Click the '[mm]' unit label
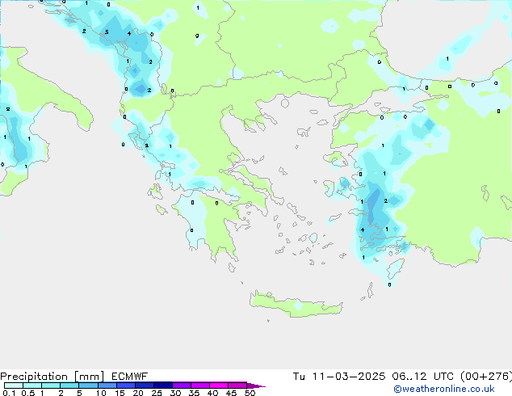This screenshot has height=396, width=512. coord(89,377)
